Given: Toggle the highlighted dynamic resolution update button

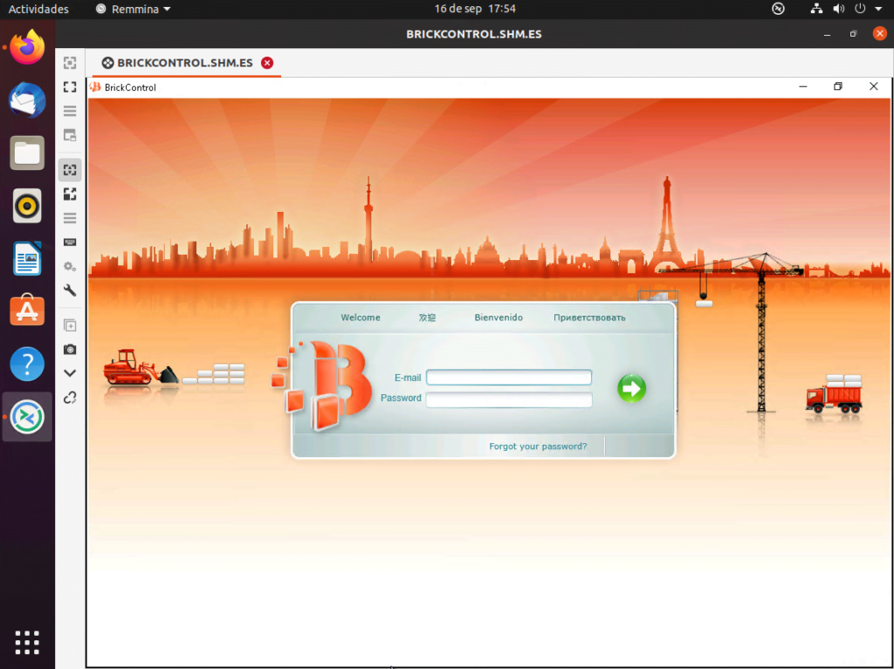Looking at the screenshot, I should click(70, 170).
